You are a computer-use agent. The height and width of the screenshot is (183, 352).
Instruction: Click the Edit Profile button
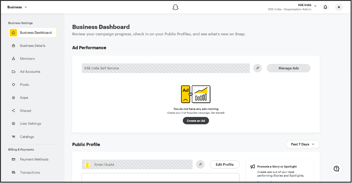coord(225,164)
